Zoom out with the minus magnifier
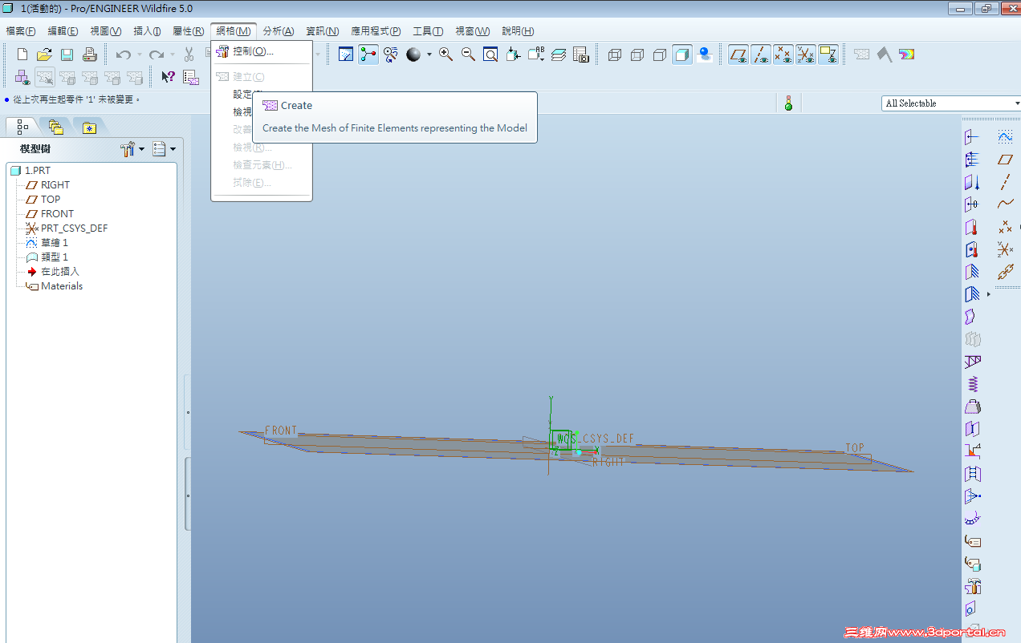Viewport: 1021px width, 643px height. (x=468, y=55)
